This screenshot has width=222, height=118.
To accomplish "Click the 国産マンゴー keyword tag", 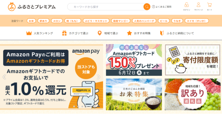I will (x=121, y=21).
